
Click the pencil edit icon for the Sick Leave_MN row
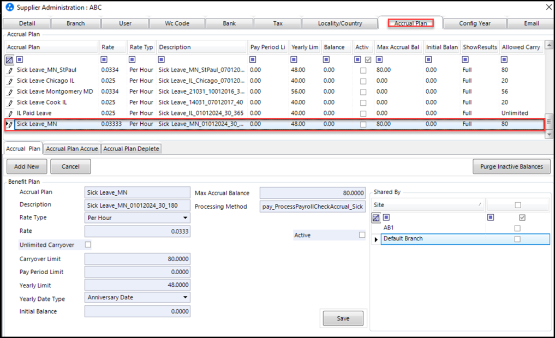(10, 124)
